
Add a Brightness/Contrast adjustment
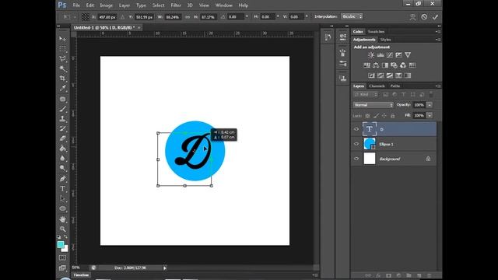[x=371, y=55]
